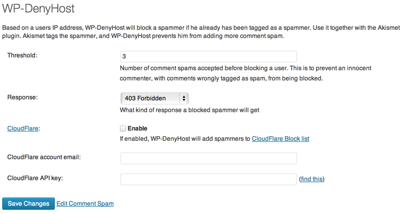Click the Threshold input field

pos(209,57)
